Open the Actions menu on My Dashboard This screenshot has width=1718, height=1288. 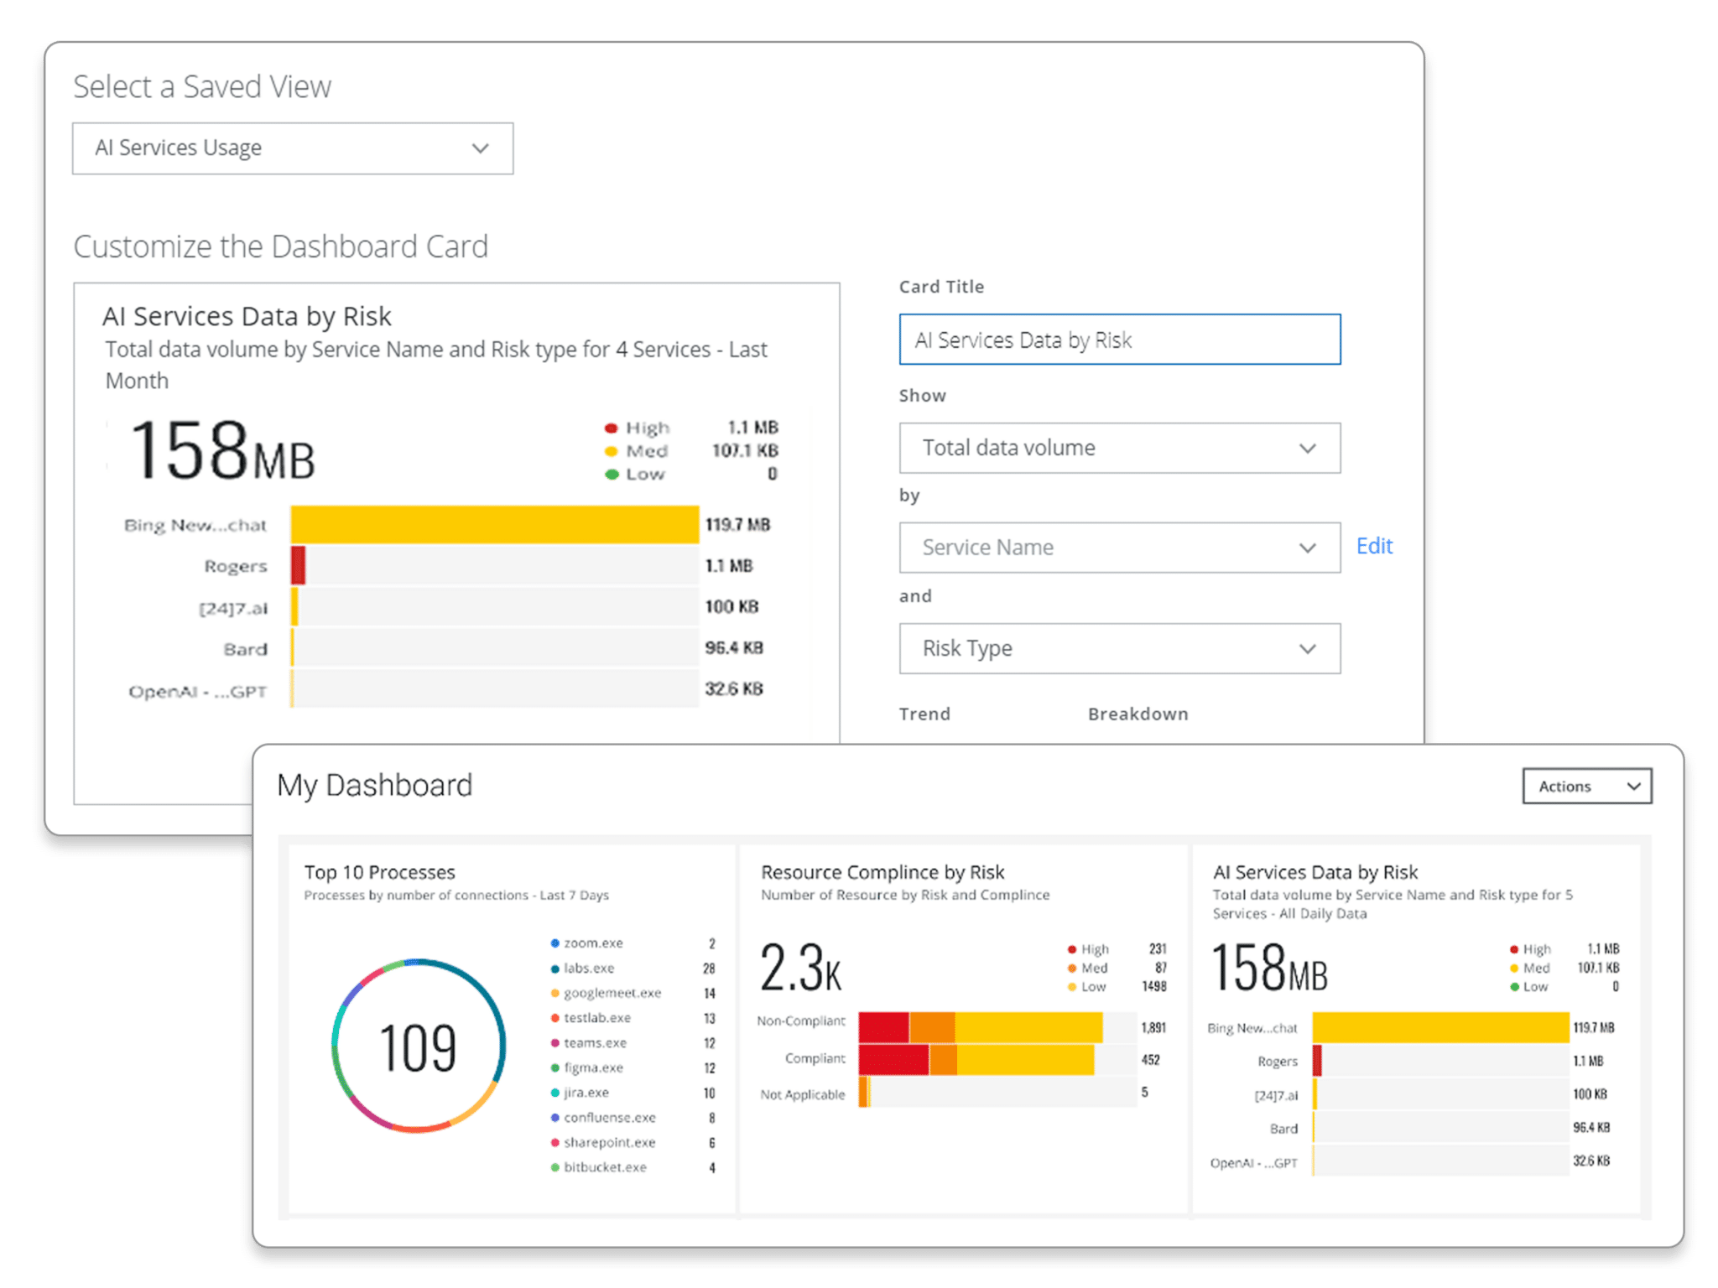point(1586,787)
